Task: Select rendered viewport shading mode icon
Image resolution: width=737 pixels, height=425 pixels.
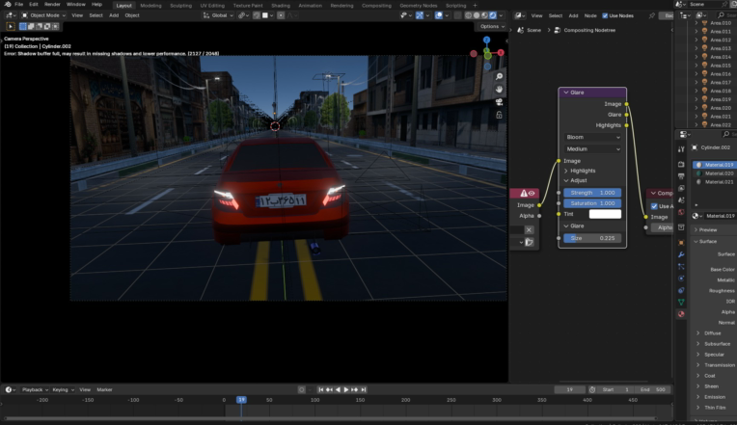Action: (x=493, y=15)
